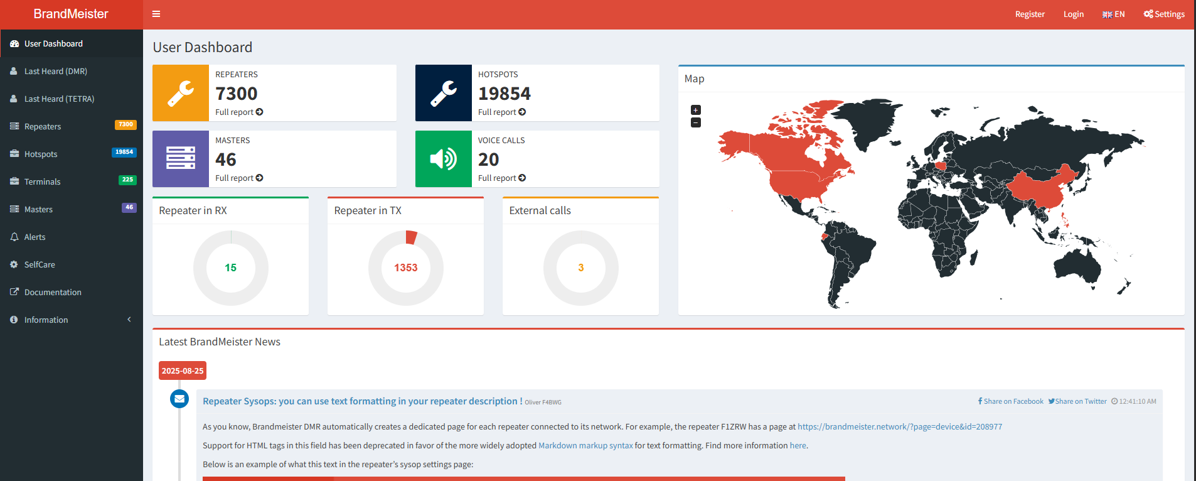Click Full report under Repeaters
This screenshot has width=1196, height=481.
pos(238,112)
